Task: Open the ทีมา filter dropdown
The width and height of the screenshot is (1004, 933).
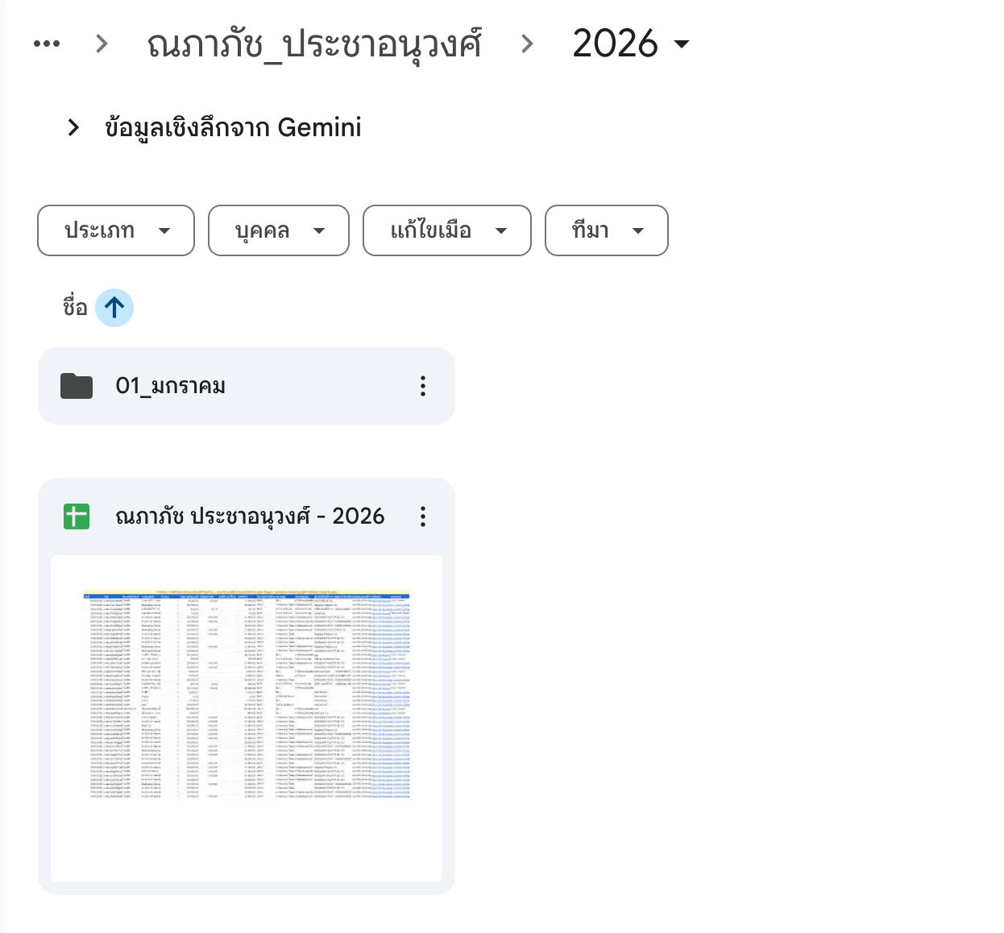Action: 606,230
